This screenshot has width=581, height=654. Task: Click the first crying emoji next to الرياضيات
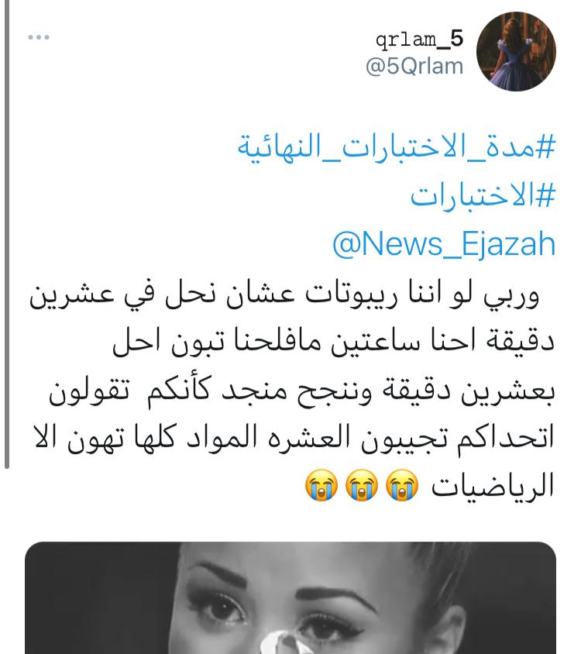[x=401, y=485]
